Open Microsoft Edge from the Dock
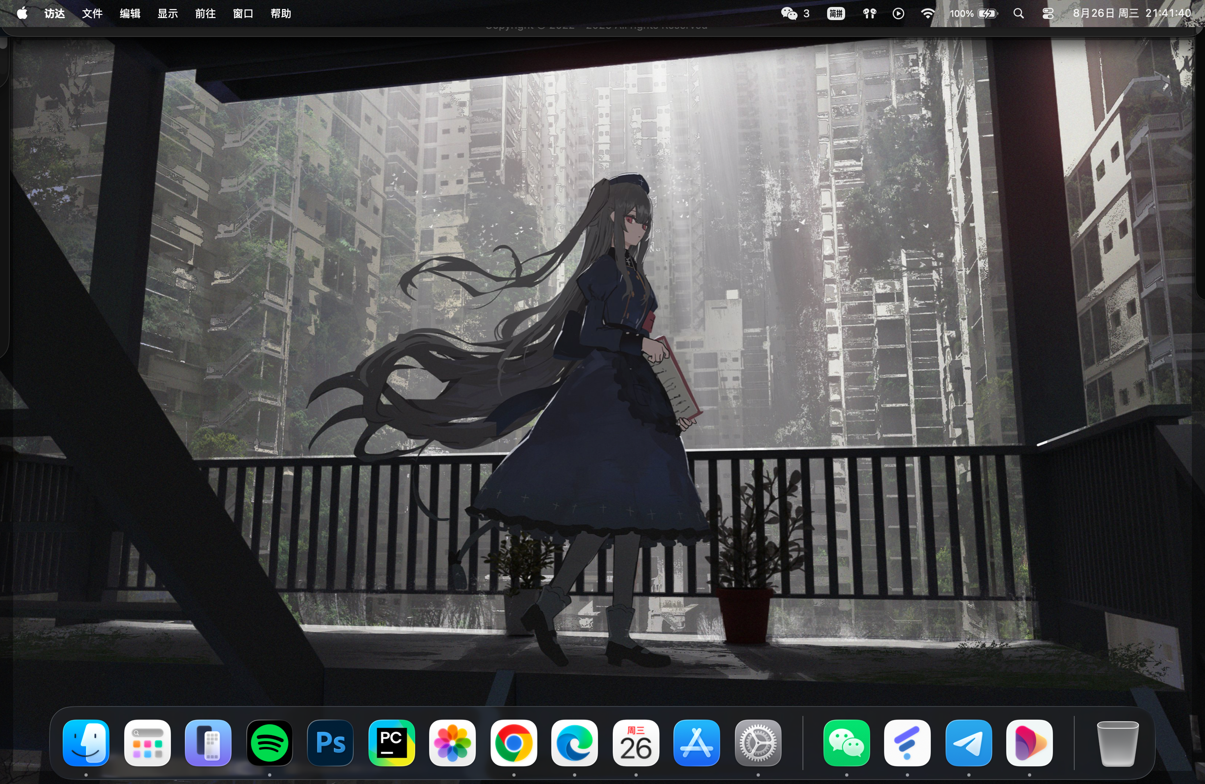The image size is (1205, 784). 575,743
